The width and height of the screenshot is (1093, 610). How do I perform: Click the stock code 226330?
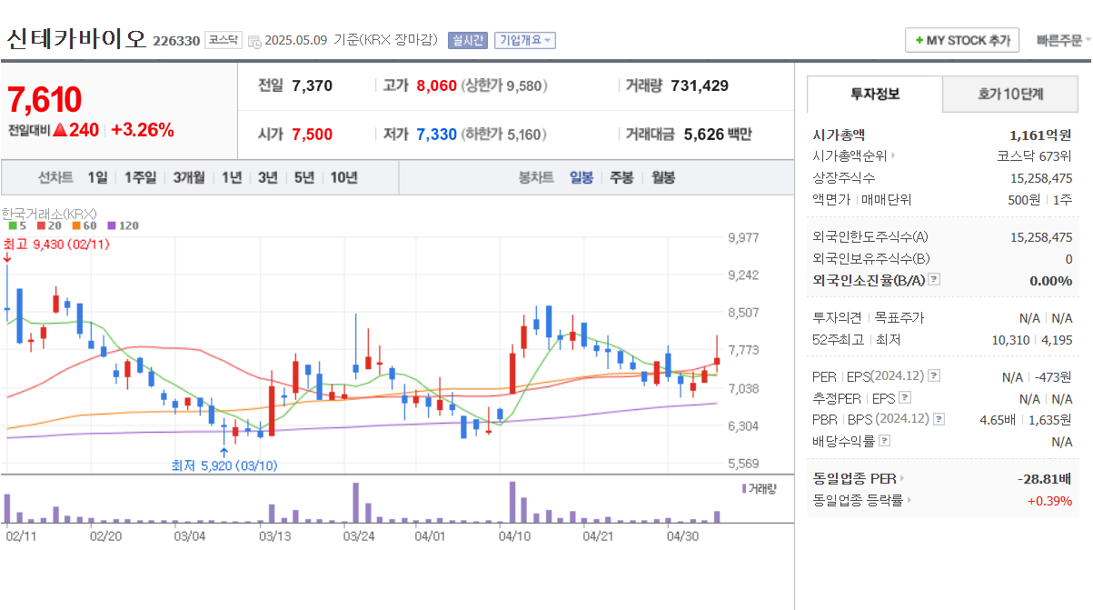176,41
